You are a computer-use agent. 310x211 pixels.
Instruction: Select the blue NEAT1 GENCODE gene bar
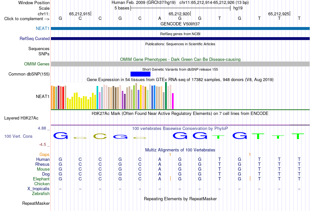click(180, 28)
